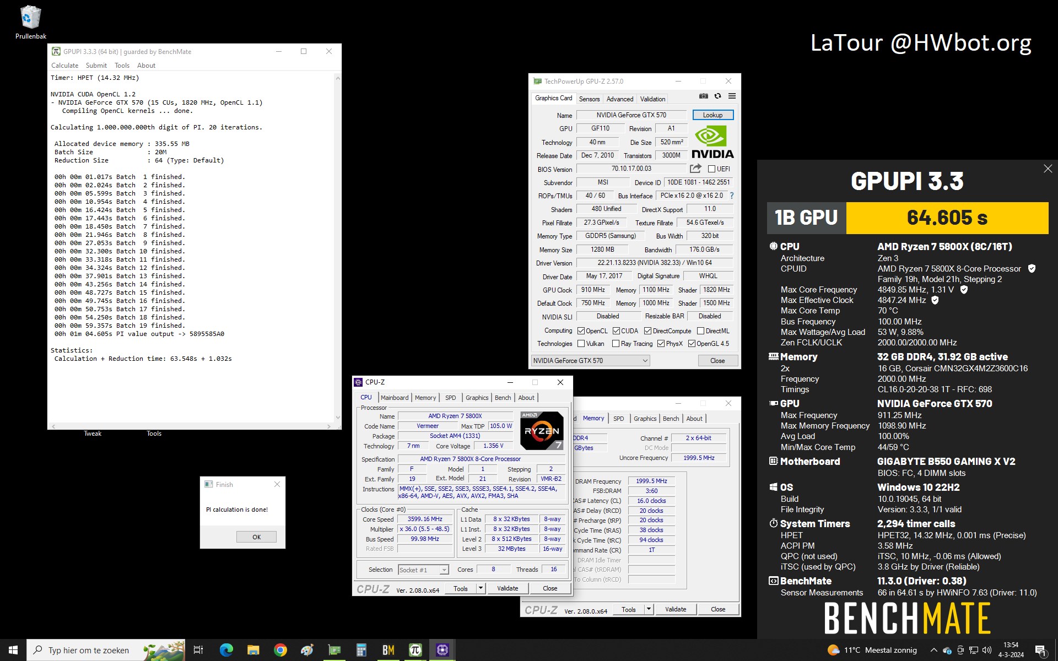Click Close in front CPU-Z
The width and height of the screenshot is (1058, 661).
(x=550, y=588)
